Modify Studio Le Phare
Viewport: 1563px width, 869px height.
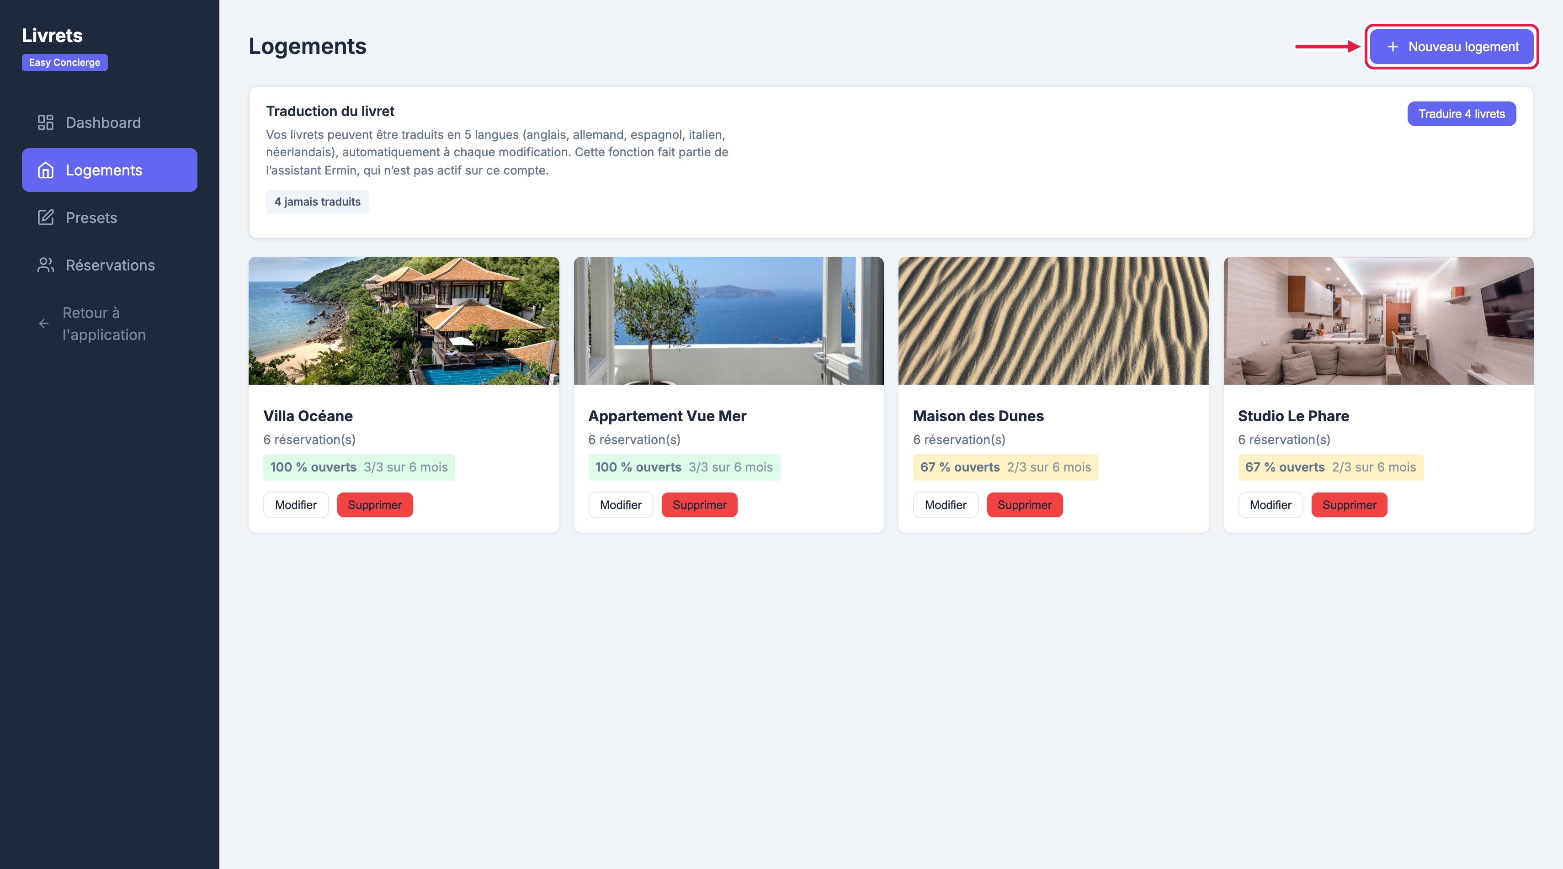(1270, 505)
